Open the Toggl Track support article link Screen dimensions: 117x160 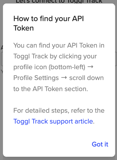53,121
